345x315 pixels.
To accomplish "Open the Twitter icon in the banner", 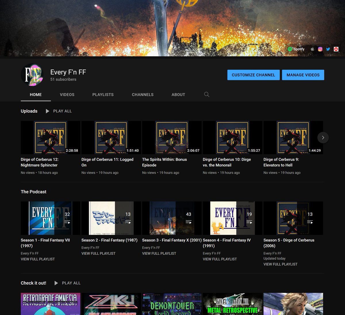I will [328, 49].
